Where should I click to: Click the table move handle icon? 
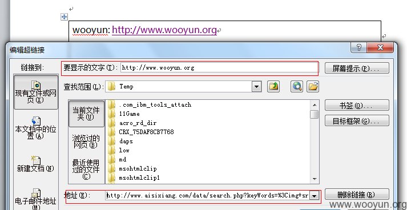pos(64,17)
